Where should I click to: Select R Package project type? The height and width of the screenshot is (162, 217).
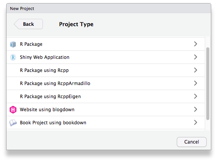coord(105,44)
